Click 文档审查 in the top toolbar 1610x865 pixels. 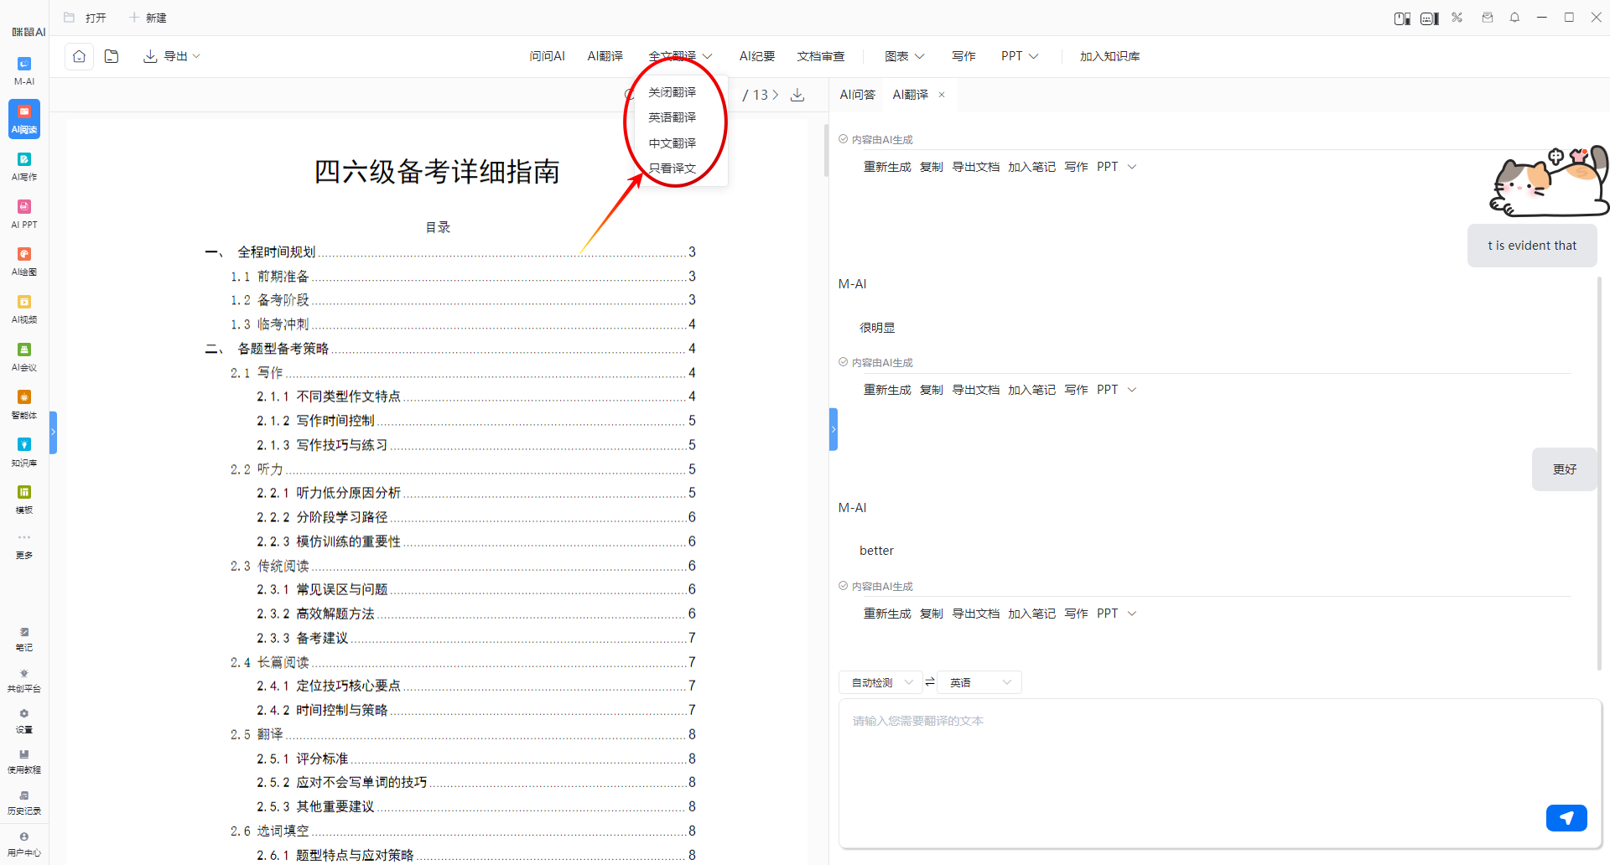click(x=820, y=56)
